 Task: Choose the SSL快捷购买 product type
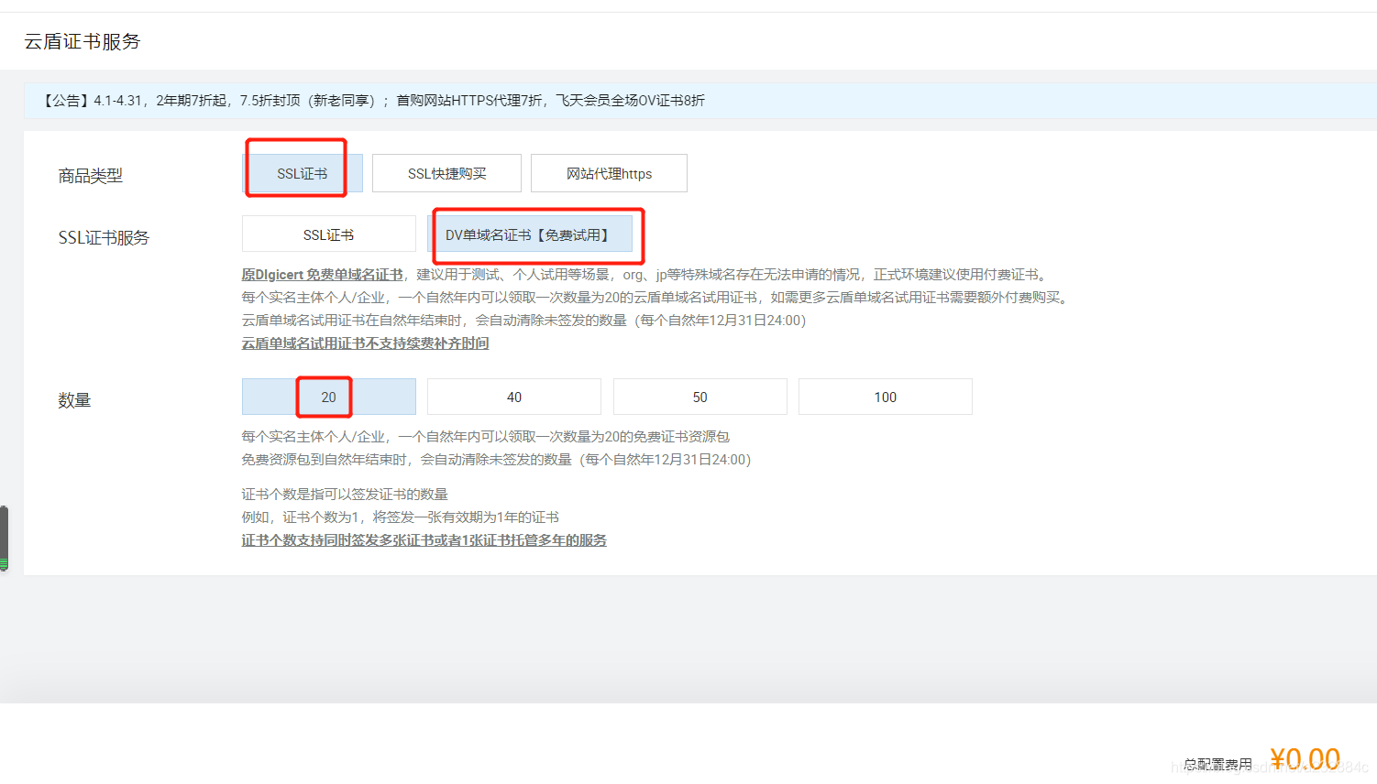[x=446, y=173]
